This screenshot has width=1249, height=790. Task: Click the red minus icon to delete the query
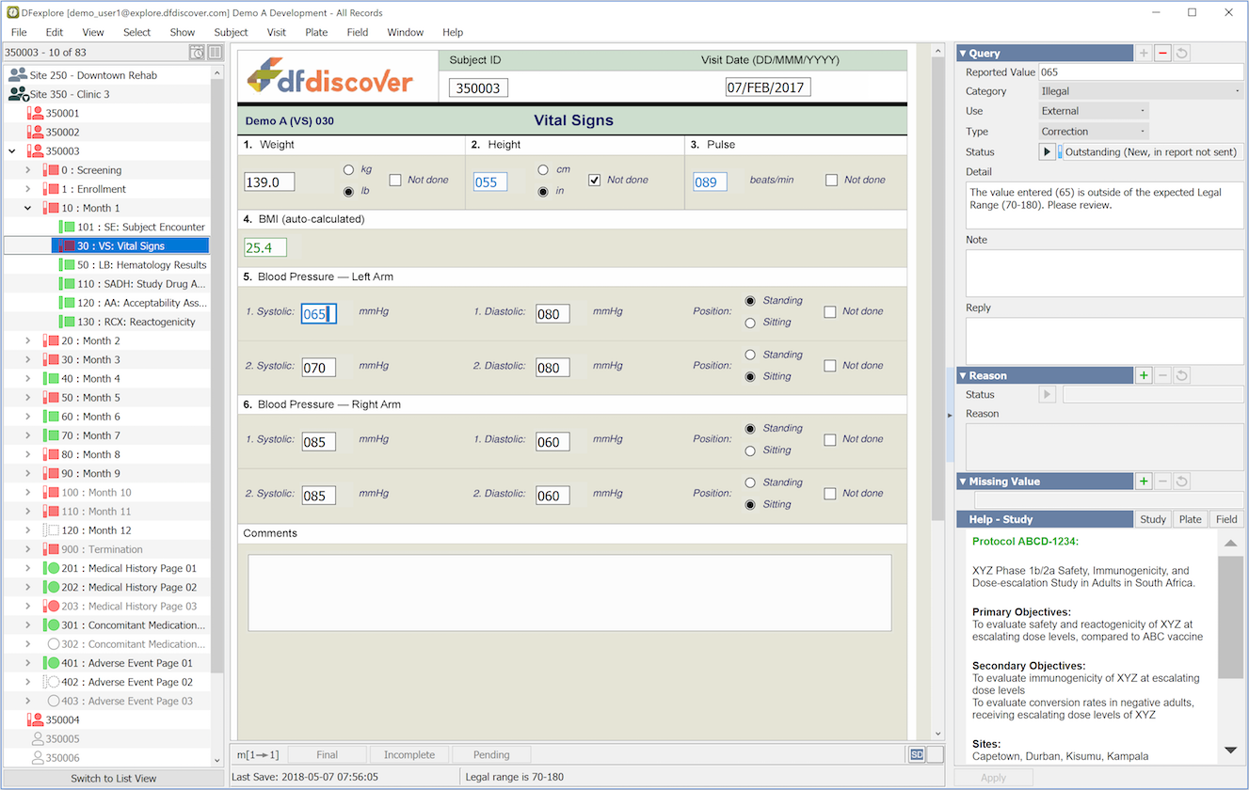pos(1162,54)
